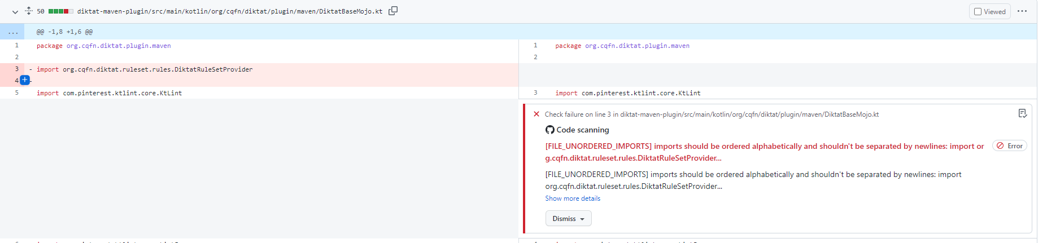1047x243 pixels.
Task: Click the hunk header @@ -1,8 +1,6 @@
Action: 64,32
